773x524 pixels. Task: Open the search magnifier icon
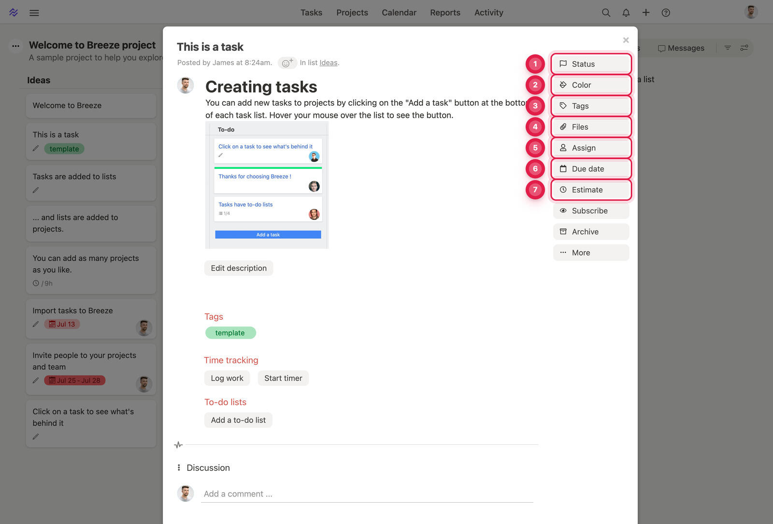pos(606,13)
